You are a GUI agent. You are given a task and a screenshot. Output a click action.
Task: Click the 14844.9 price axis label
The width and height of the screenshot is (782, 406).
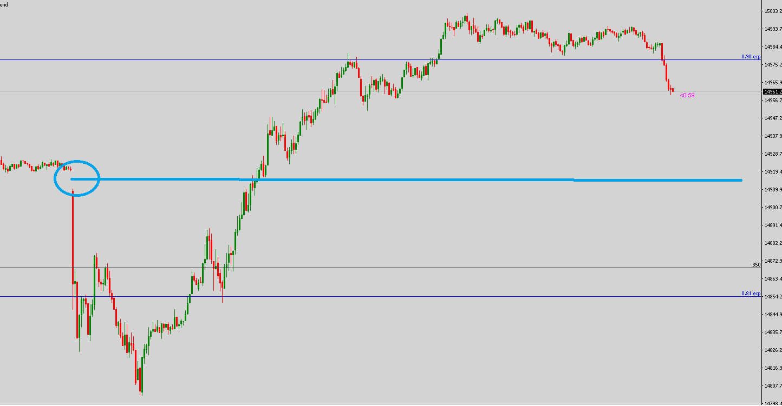772,315
